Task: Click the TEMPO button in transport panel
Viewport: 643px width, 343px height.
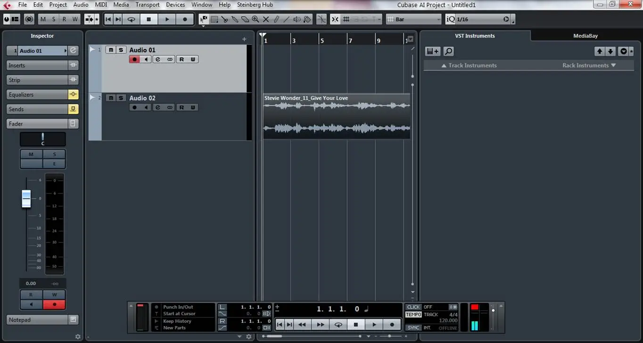Action: coord(413,314)
